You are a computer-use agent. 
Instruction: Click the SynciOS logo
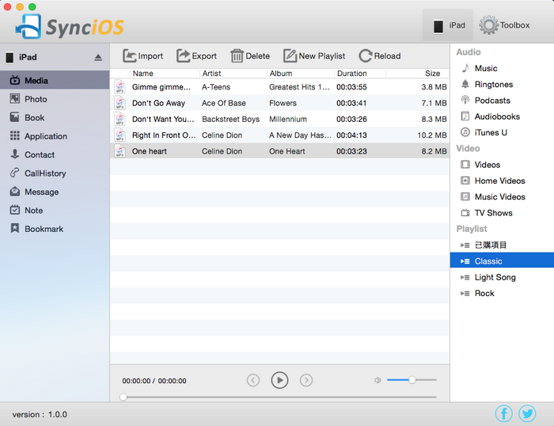(70, 26)
